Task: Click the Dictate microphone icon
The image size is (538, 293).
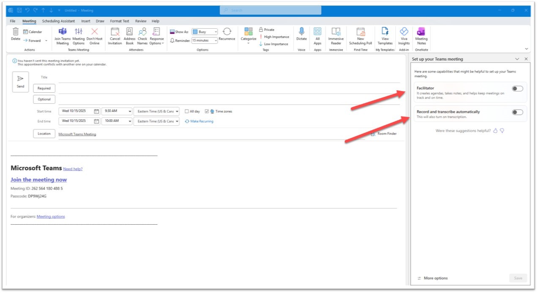Action: click(x=301, y=32)
